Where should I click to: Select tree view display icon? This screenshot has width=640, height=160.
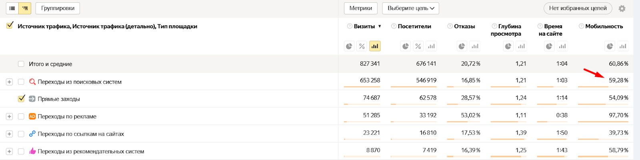25,8
